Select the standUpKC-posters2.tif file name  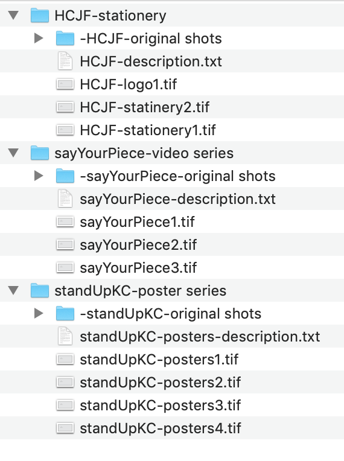[x=161, y=383]
